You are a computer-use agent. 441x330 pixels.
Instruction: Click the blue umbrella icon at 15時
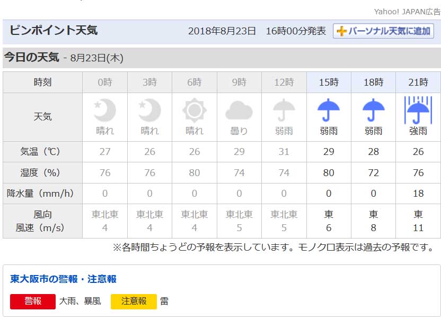click(x=329, y=110)
